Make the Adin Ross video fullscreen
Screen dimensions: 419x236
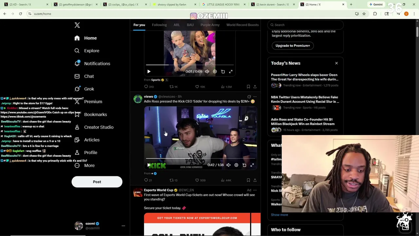[252, 165]
